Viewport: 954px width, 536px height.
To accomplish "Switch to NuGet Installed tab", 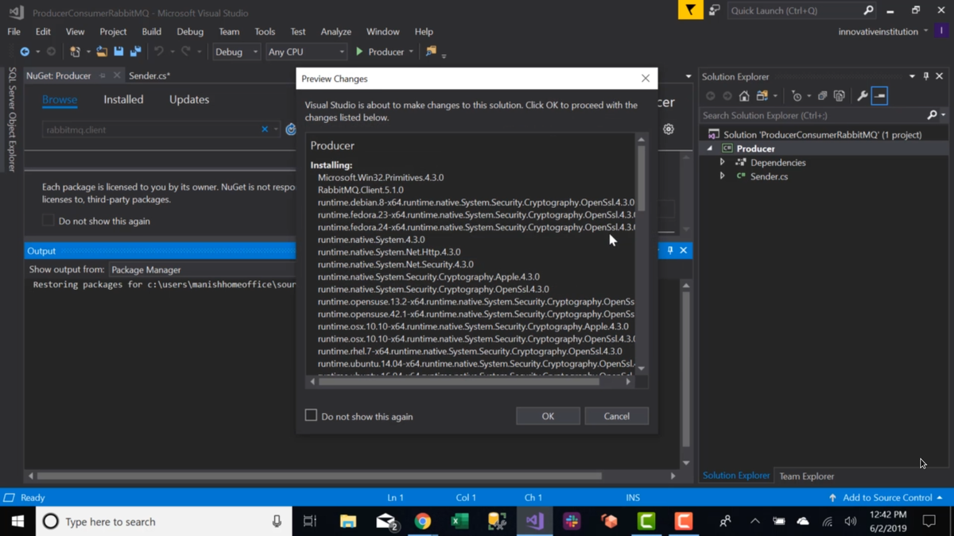I will pyautogui.click(x=123, y=99).
